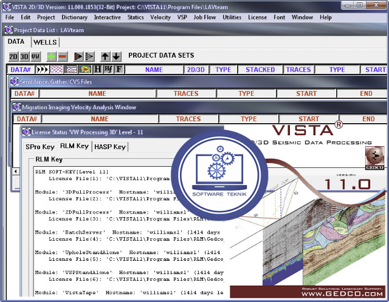Image resolution: width=389 pixels, height=302 pixels.
Task: Click the wiggle trace column icon
Action: (71, 70)
